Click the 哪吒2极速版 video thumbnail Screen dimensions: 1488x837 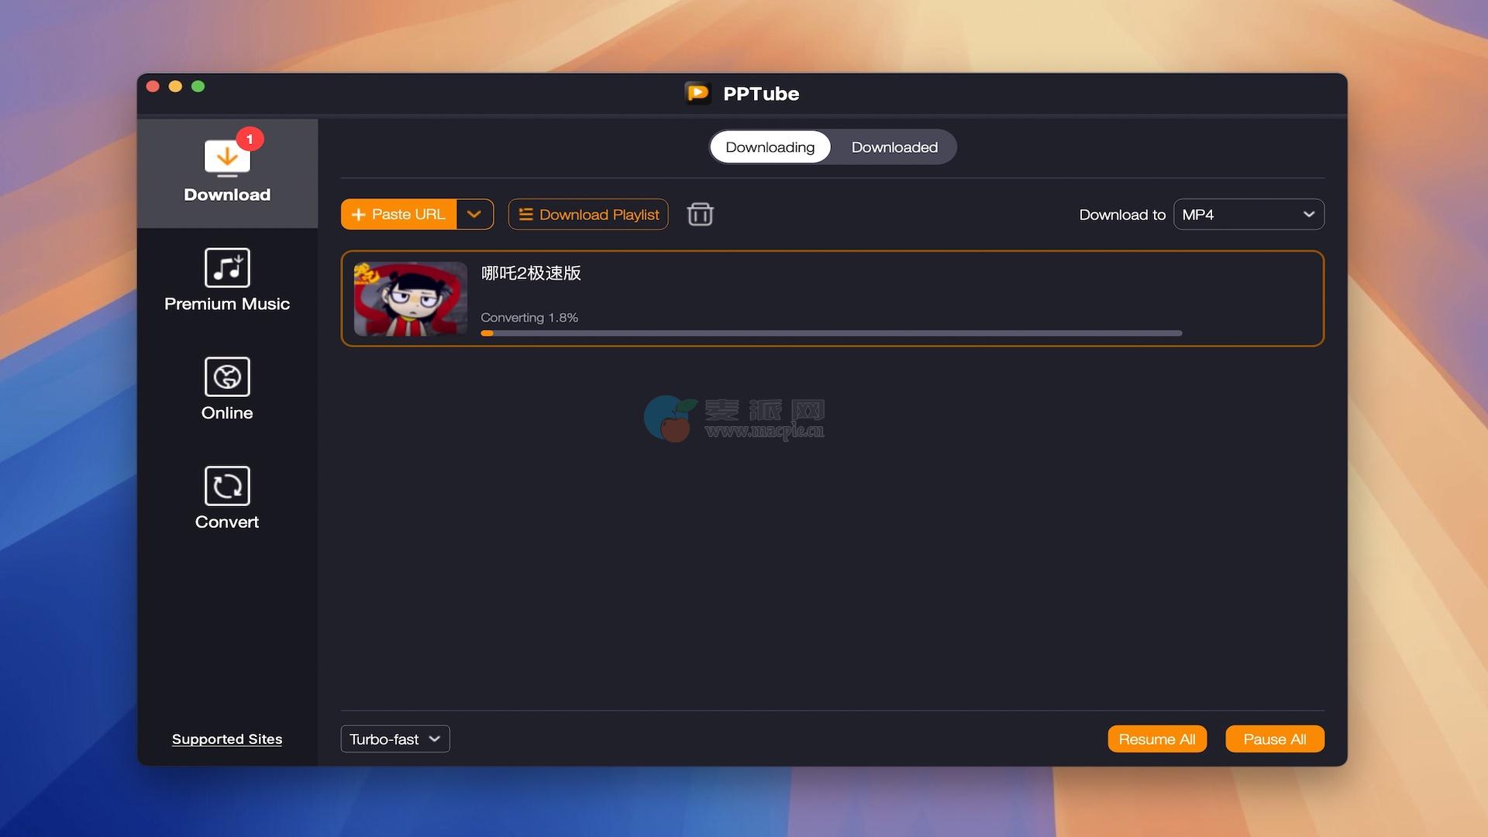[x=411, y=298]
